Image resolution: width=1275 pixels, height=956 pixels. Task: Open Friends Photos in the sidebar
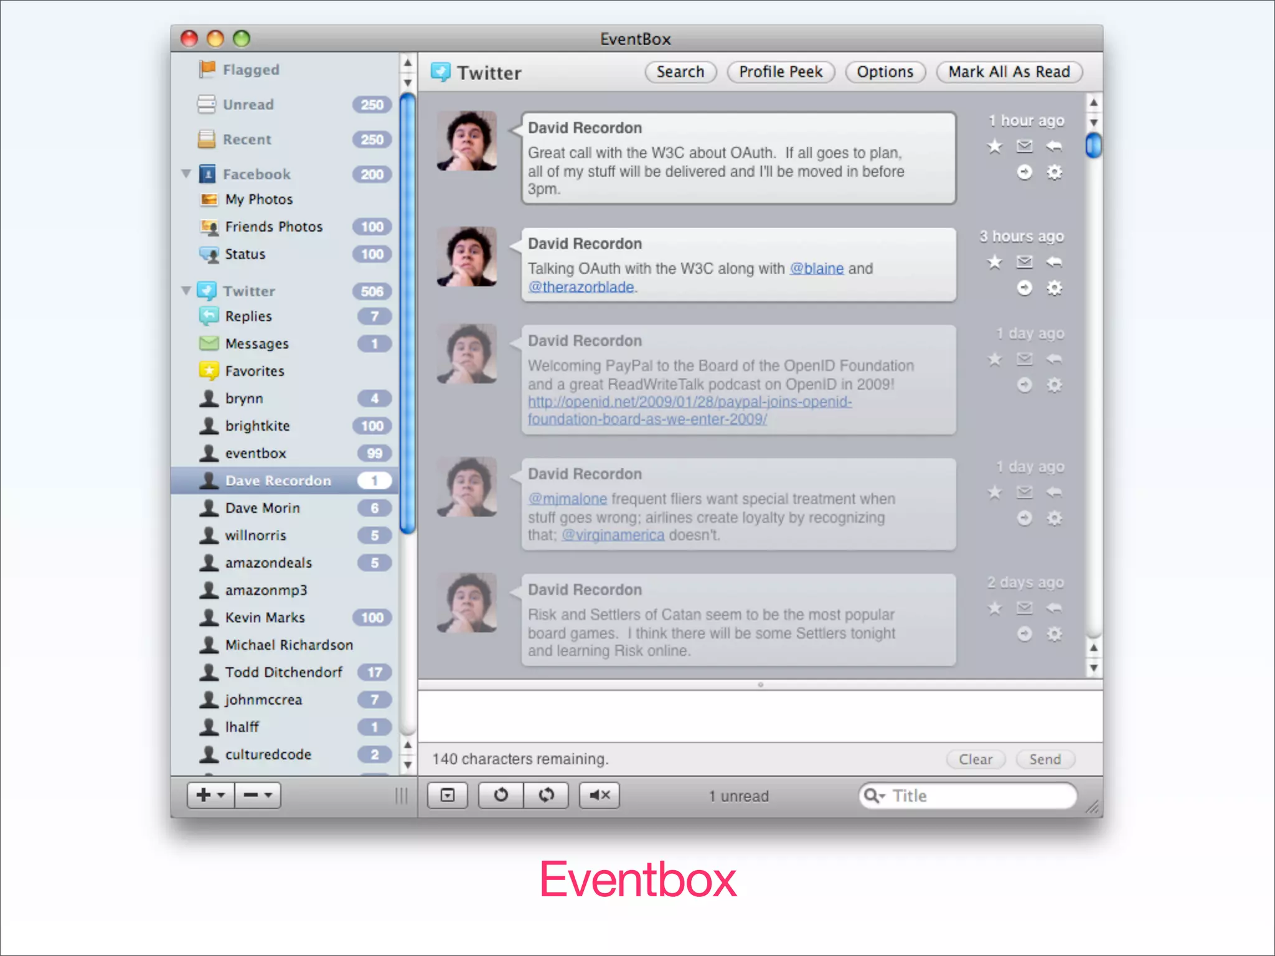(x=273, y=227)
